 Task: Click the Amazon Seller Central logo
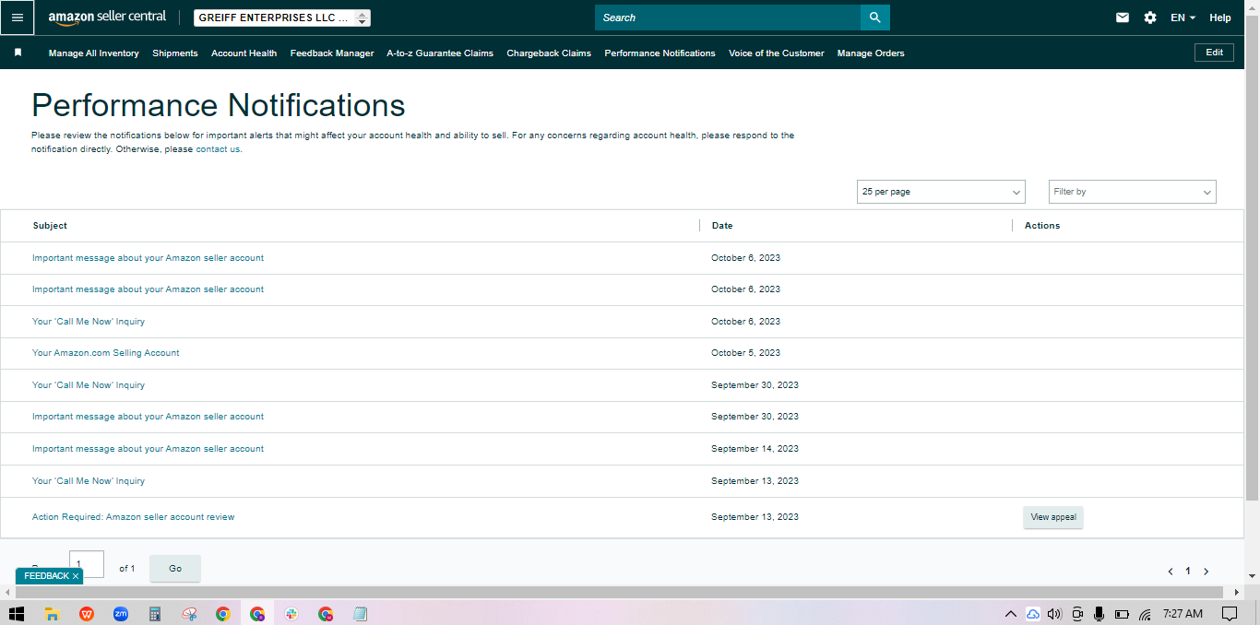point(107,18)
